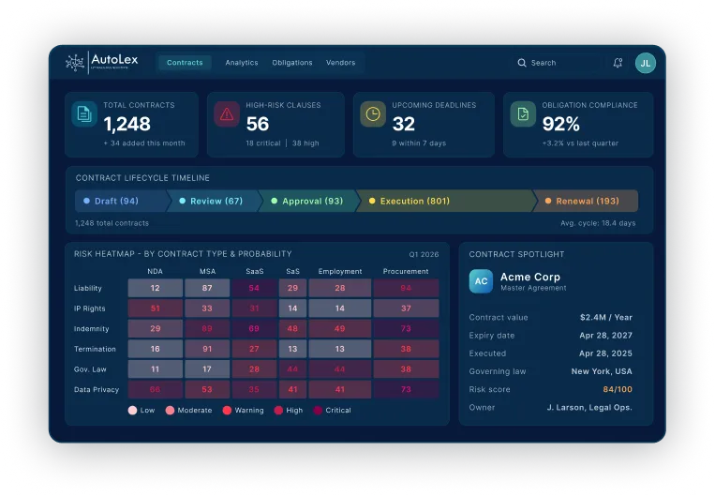Click the Avg. cycle: 18.4 days text
This screenshot has width=715, height=496.
click(598, 223)
